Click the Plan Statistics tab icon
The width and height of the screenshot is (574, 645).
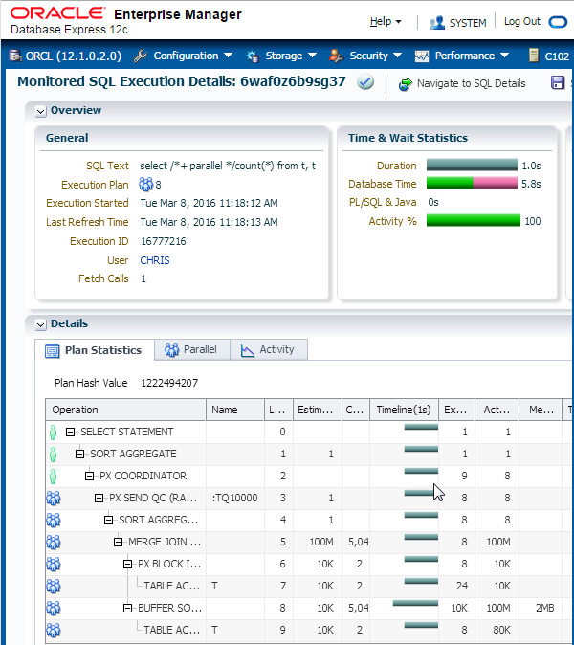click(53, 351)
